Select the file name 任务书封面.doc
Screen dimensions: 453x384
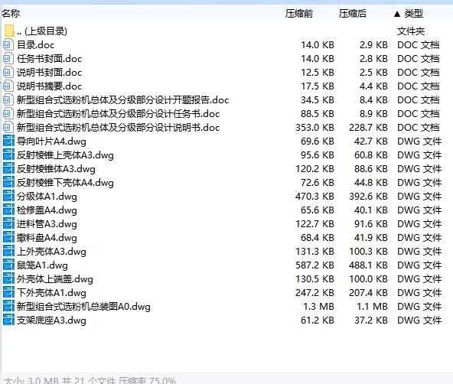[x=50, y=59]
